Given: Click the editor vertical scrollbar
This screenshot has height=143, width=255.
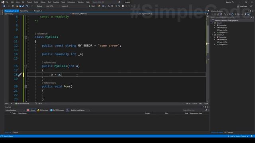Looking at the screenshot, I should pyautogui.click(x=208, y=58).
